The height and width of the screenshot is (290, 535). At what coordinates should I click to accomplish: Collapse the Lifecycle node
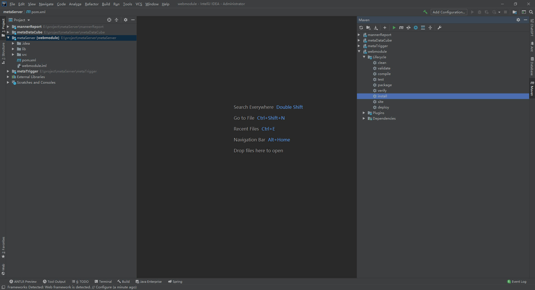pyautogui.click(x=364, y=57)
